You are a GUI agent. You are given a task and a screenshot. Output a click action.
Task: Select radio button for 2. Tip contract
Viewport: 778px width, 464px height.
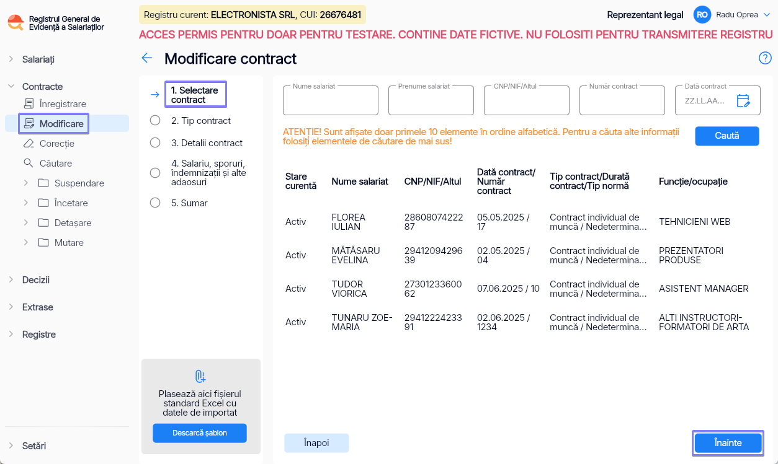coord(155,121)
